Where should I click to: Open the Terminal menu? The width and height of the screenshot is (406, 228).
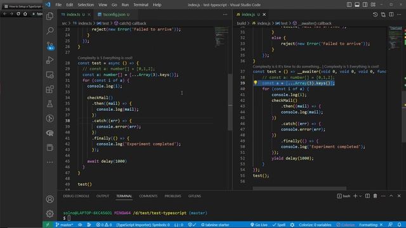tap(141, 4)
